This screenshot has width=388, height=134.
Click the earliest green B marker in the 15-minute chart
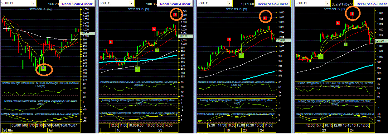pyautogui.click(x=320, y=56)
